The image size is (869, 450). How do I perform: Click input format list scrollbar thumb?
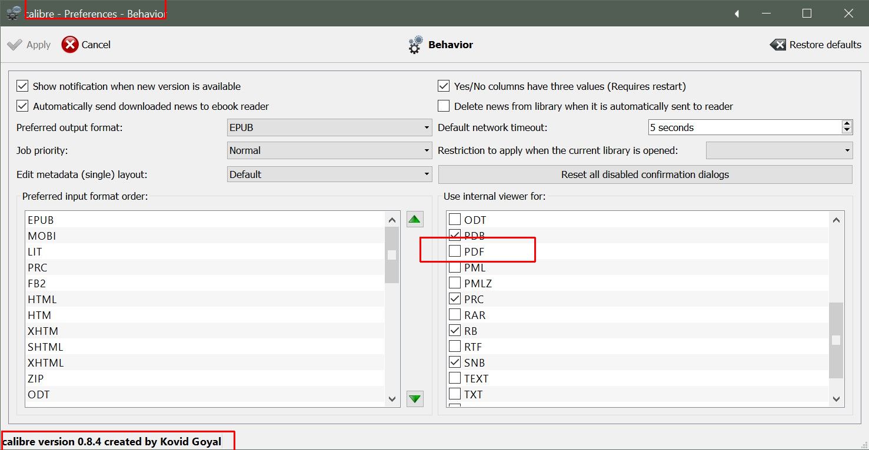[392, 255]
